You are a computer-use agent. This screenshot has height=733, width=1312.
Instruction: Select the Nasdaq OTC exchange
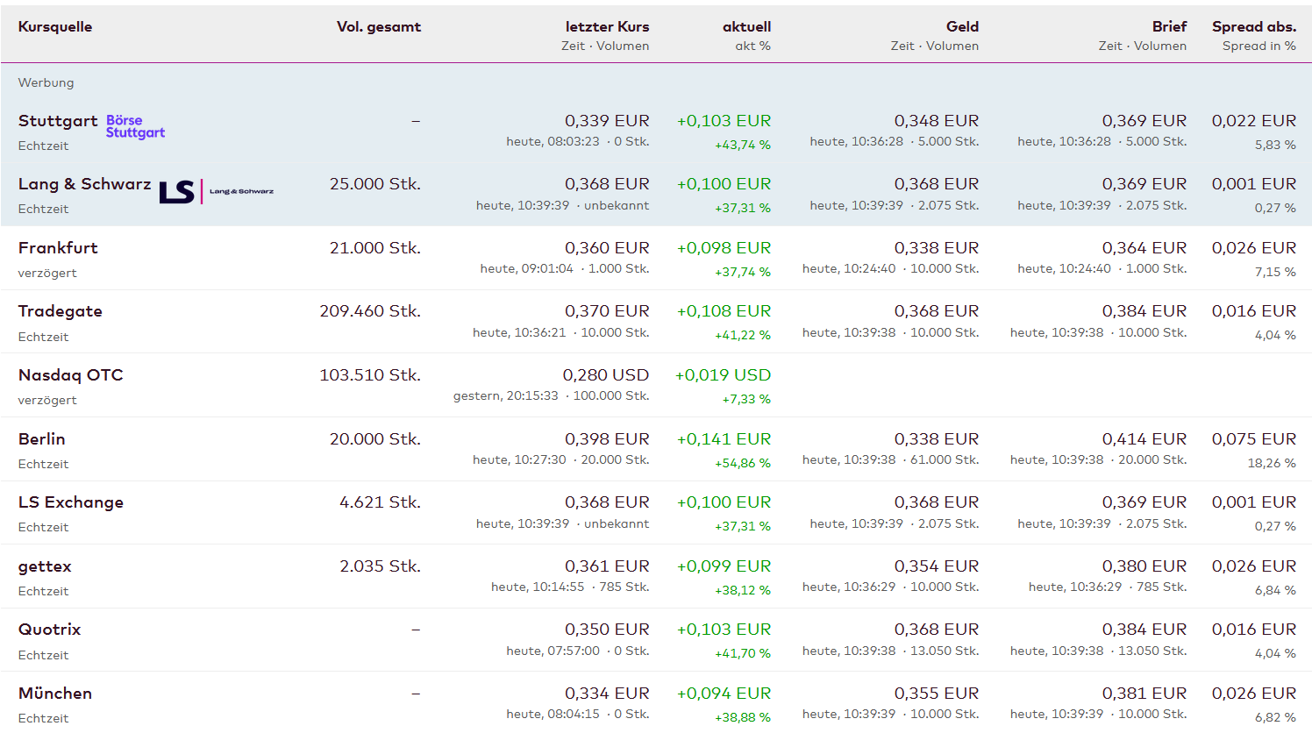coord(71,375)
